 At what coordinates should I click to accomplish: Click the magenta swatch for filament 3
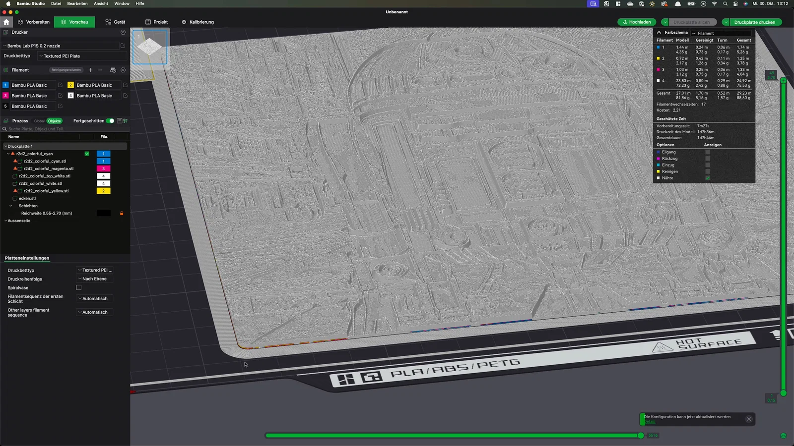(5, 96)
